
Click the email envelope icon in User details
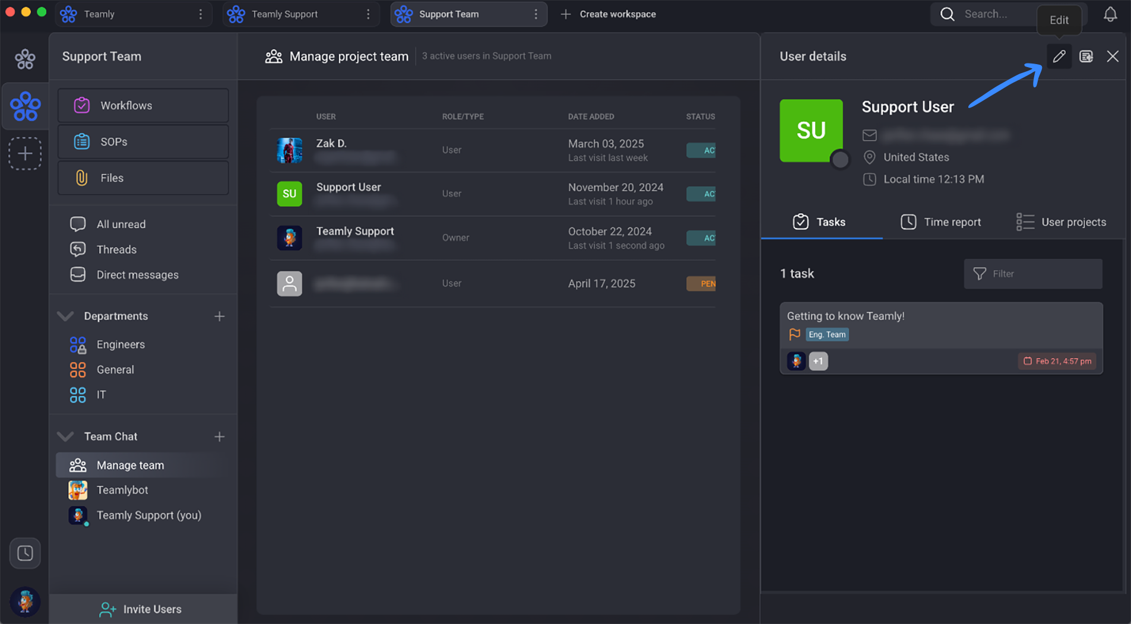pos(869,135)
